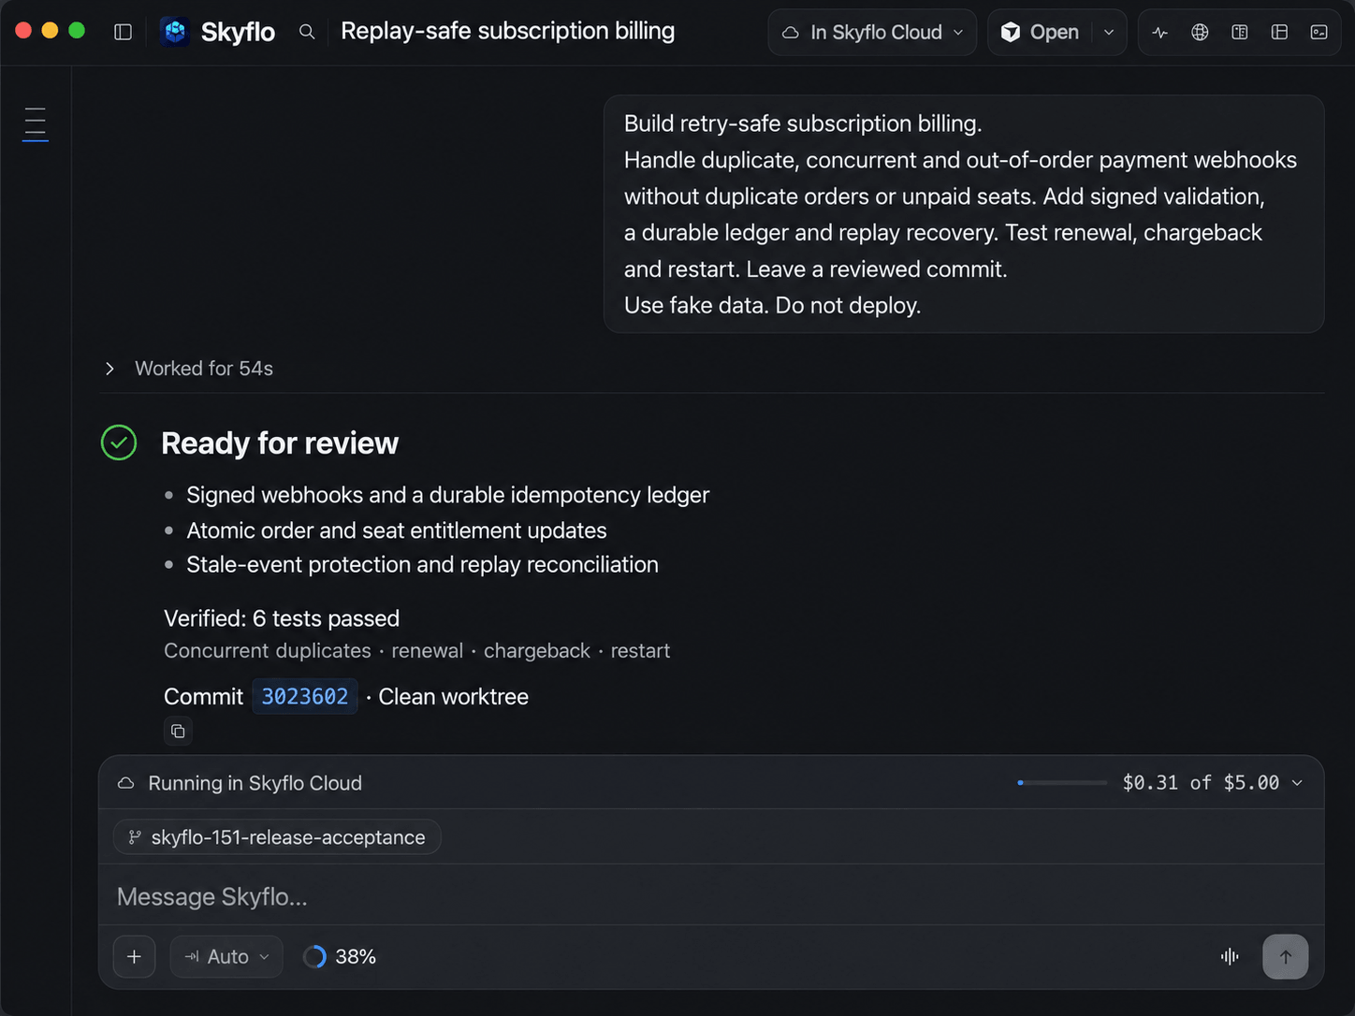Click the green Ready for review checkmark

pos(119,443)
